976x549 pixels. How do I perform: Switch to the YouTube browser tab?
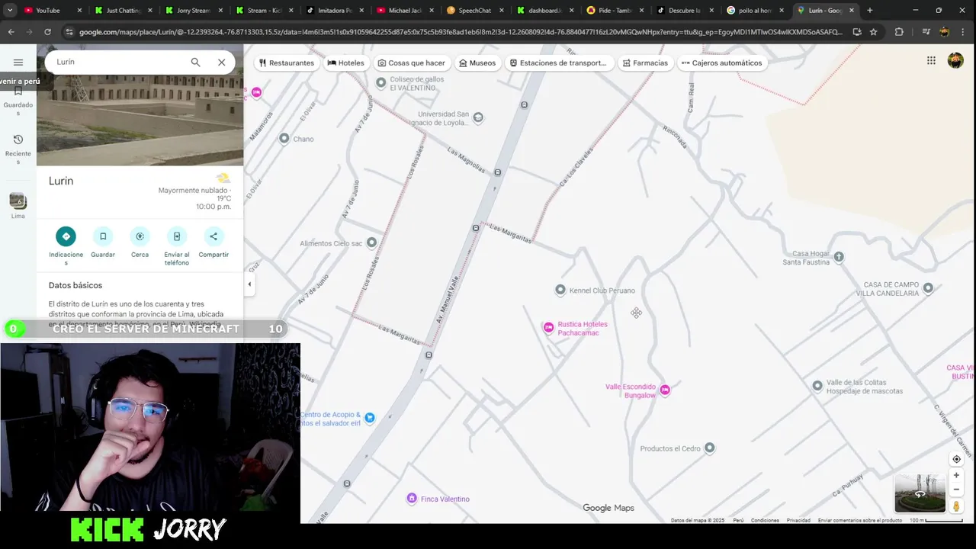pos(52,11)
